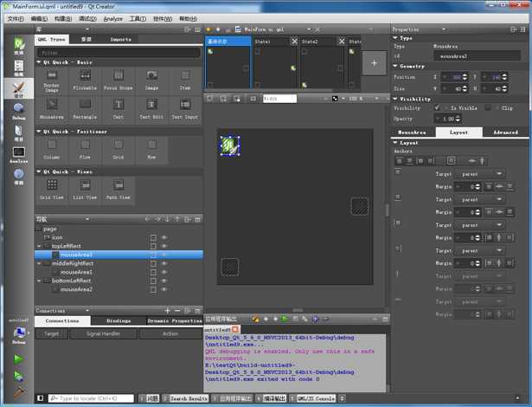Viewport: 532px width, 407px height.
Task: Collapse the Type section in Properties
Action: point(395,38)
